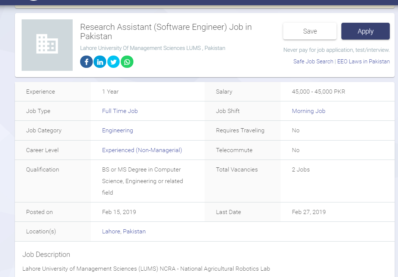Share job via LinkedIn icon

(x=100, y=62)
